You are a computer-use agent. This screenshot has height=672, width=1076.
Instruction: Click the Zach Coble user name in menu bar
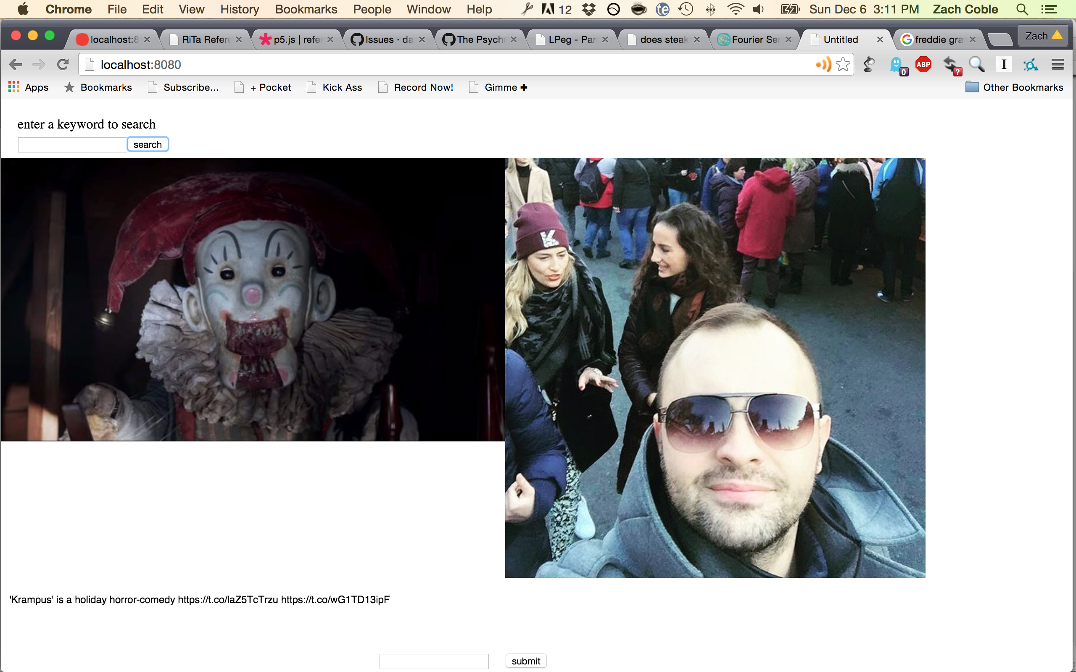(x=965, y=9)
